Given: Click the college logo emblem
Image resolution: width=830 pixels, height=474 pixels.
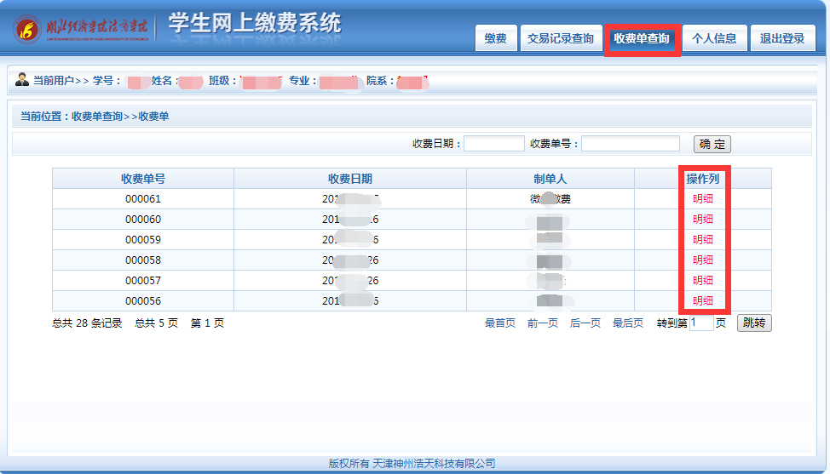Looking at the screenshot, I should pos(27,29).
